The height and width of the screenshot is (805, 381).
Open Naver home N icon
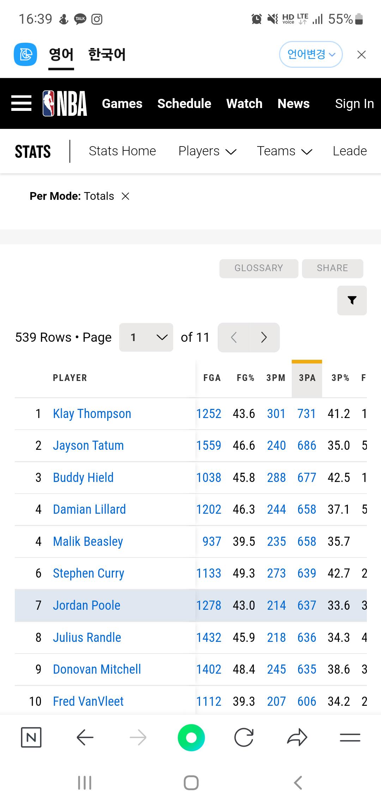(31, 738)
